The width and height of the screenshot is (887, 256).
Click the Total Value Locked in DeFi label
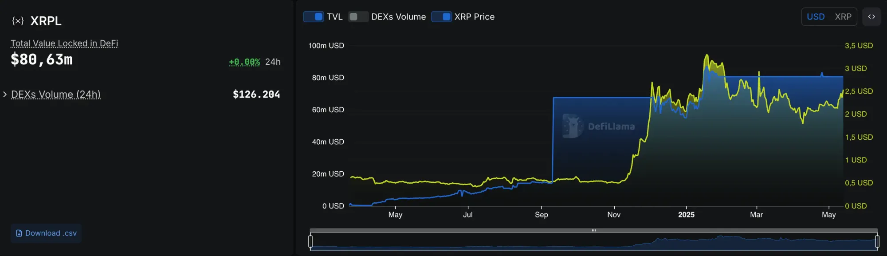click(64, 43)
